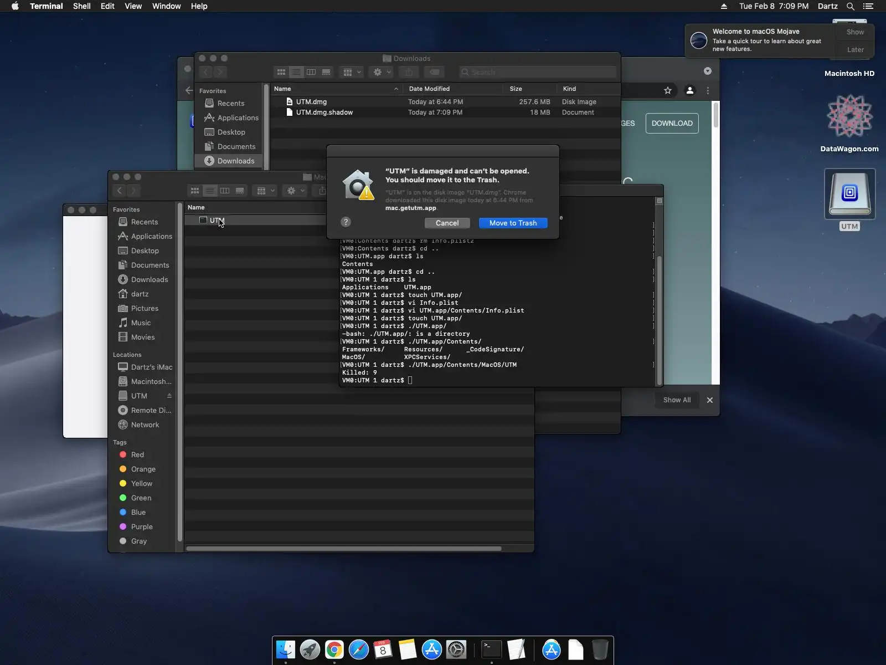
Task: Click the eject icon in menu bar
Action: click(x=724, y=6)
